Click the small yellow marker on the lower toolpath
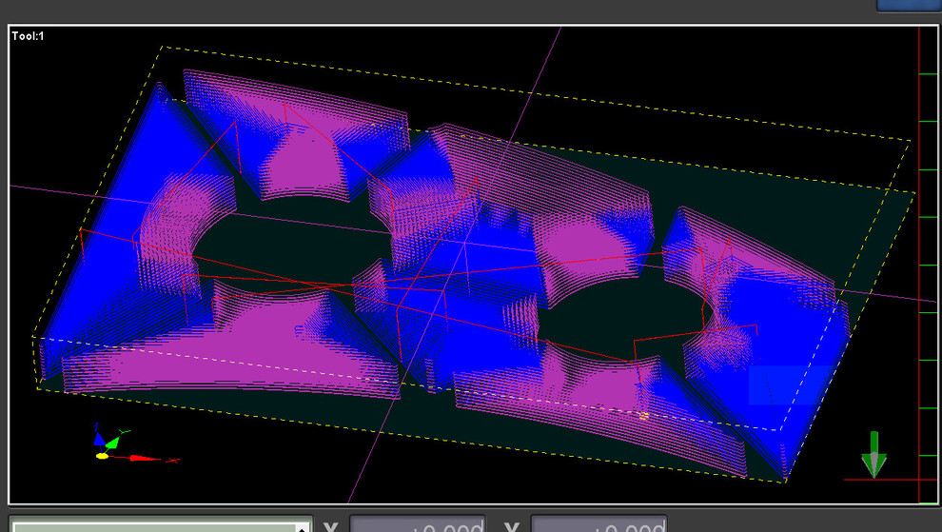The image size is (942, 532). [644, 415]
